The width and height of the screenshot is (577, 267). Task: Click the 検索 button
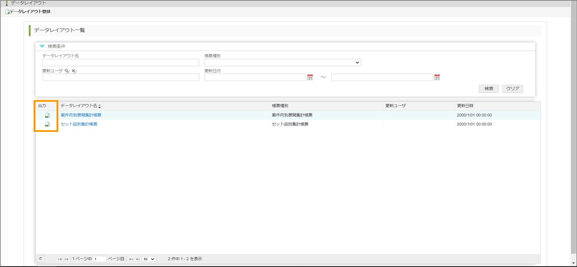489,89
